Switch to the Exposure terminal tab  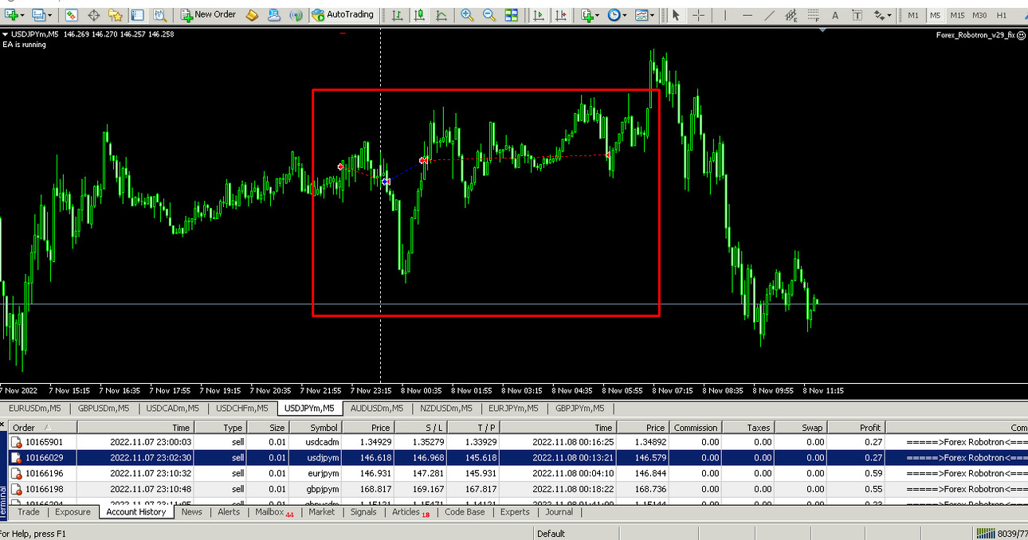point(73,512)
